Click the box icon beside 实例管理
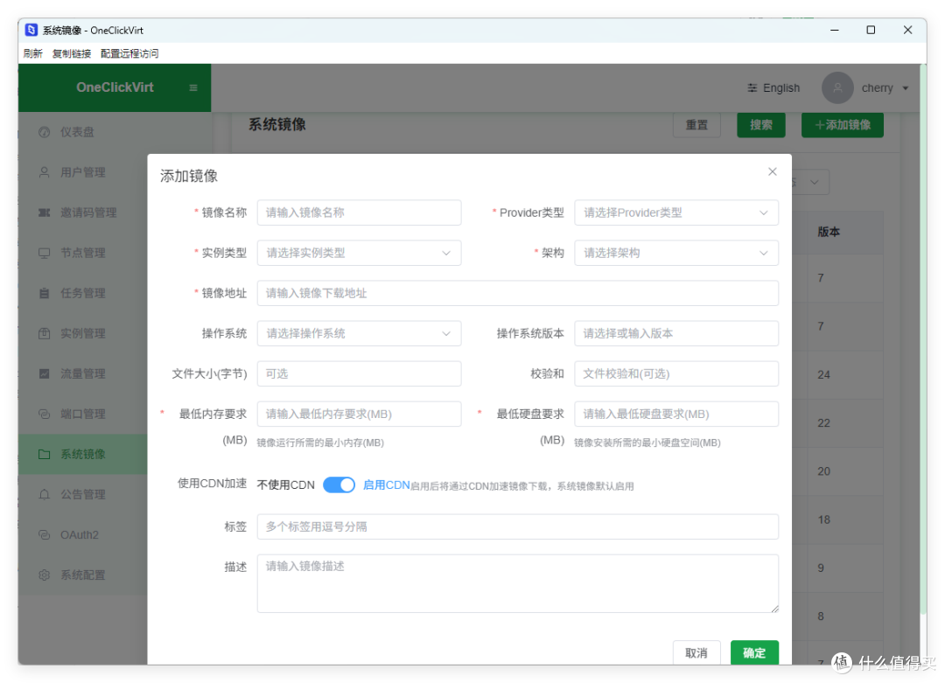 (44, 333)
